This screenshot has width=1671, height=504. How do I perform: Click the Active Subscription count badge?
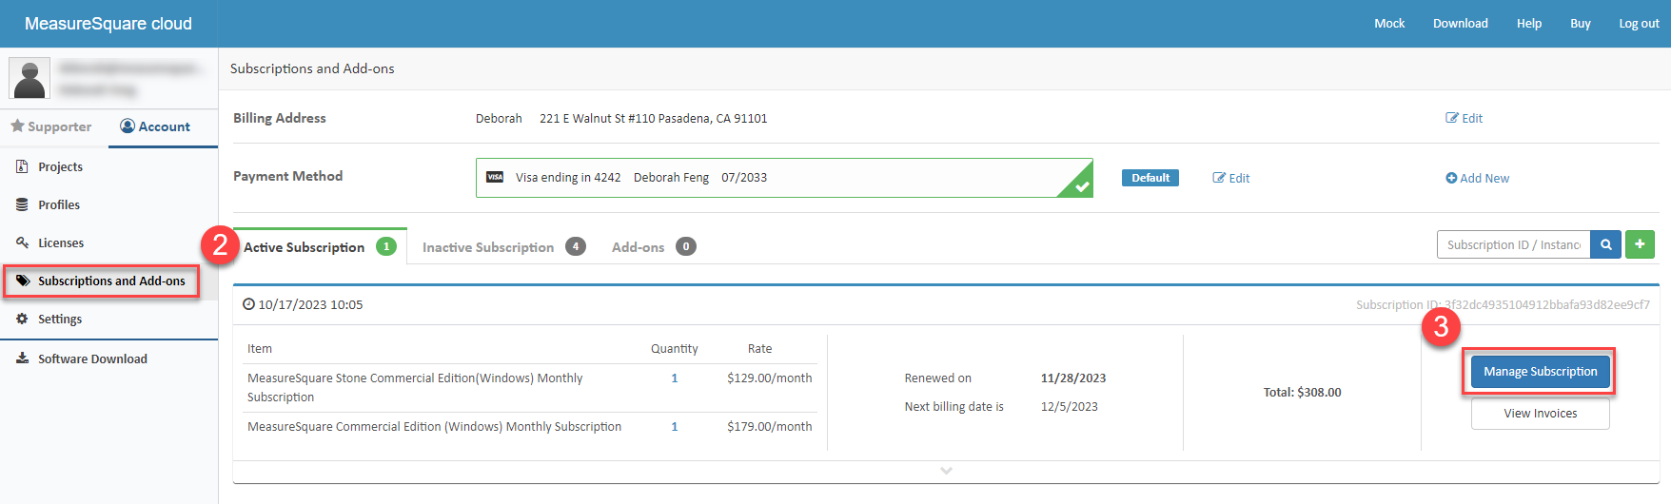tap(386, 246)
